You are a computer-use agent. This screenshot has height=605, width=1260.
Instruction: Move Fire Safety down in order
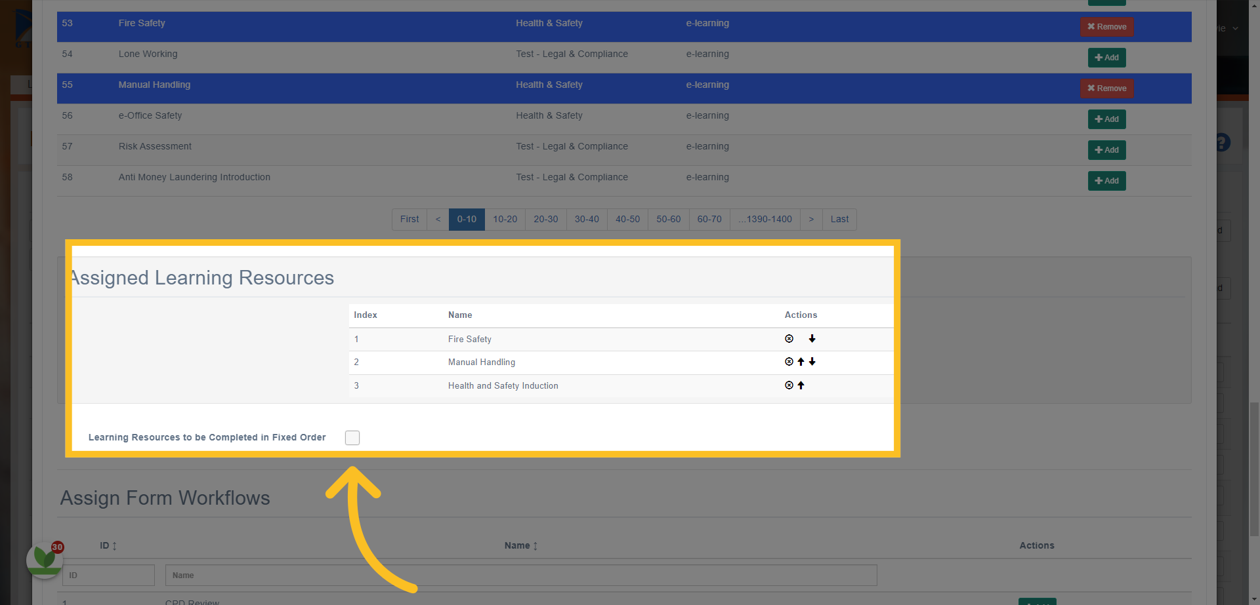point(812,339)
